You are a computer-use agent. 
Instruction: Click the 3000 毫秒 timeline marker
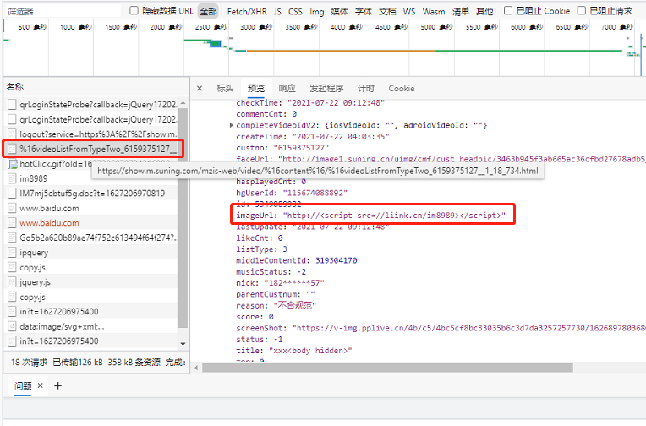(x=255, y=27)
